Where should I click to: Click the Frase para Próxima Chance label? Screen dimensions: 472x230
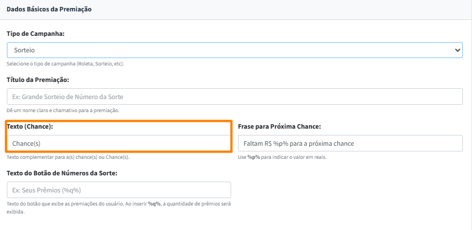pos(279,126)
